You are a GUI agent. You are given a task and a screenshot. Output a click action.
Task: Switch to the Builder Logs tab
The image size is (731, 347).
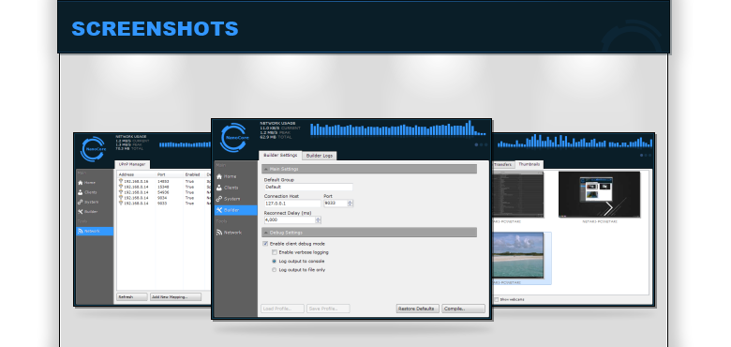[320, 156]
